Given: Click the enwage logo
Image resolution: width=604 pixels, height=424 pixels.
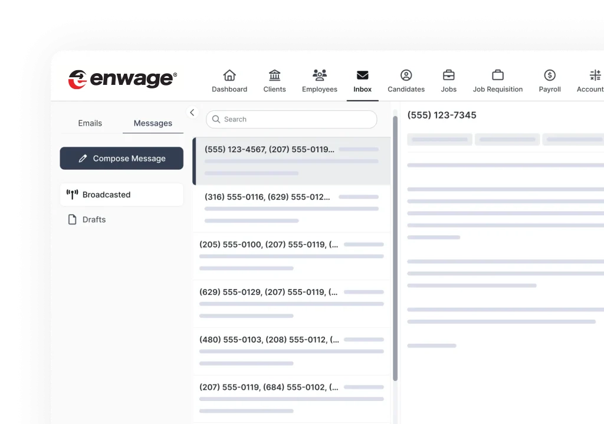Looking at the screenshot, I should tap(123, 79).
